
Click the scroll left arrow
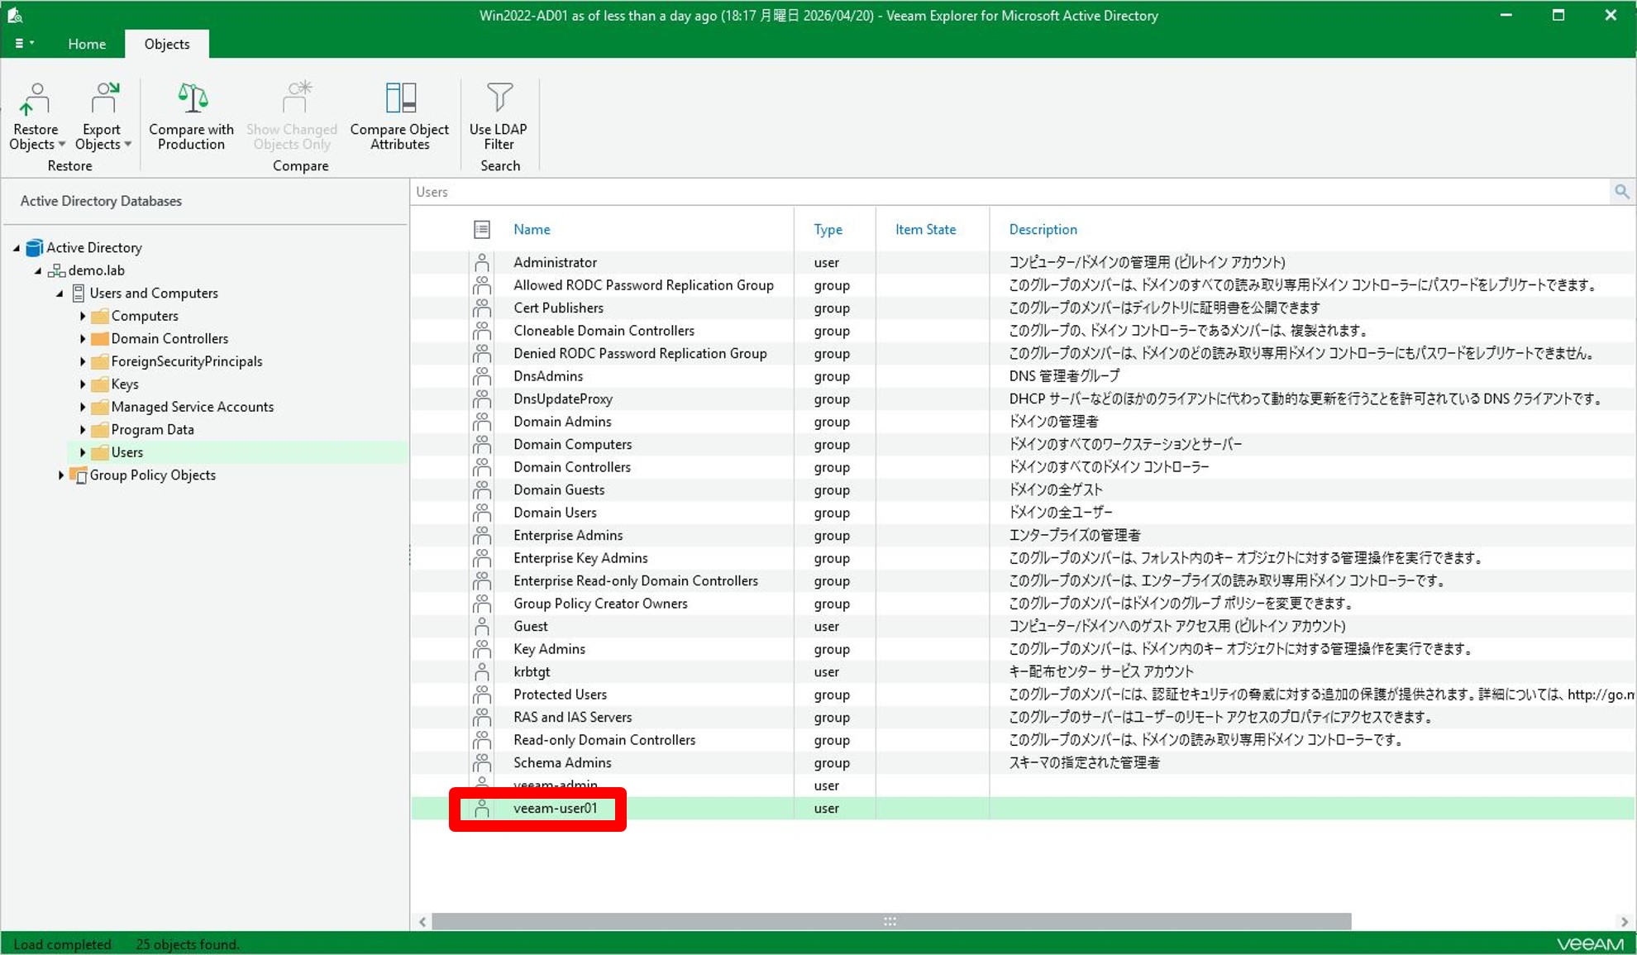(x=422, y=921)
